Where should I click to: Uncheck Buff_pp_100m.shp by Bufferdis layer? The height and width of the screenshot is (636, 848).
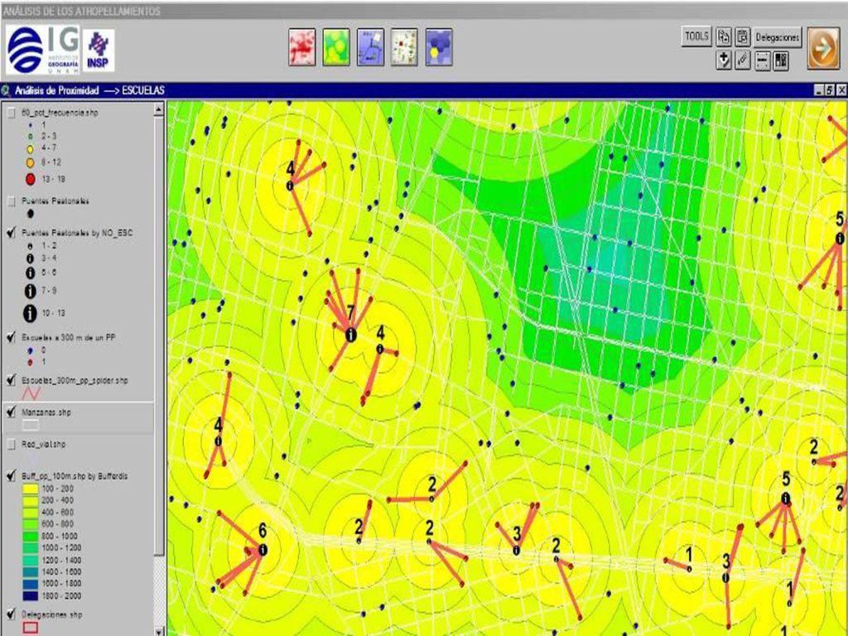tap(11, 476)
